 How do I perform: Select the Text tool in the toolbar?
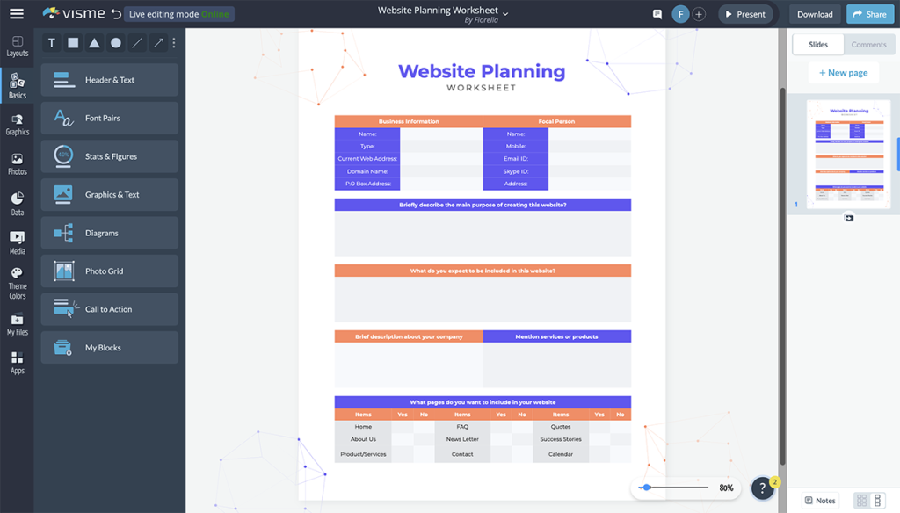click(50, 42)
